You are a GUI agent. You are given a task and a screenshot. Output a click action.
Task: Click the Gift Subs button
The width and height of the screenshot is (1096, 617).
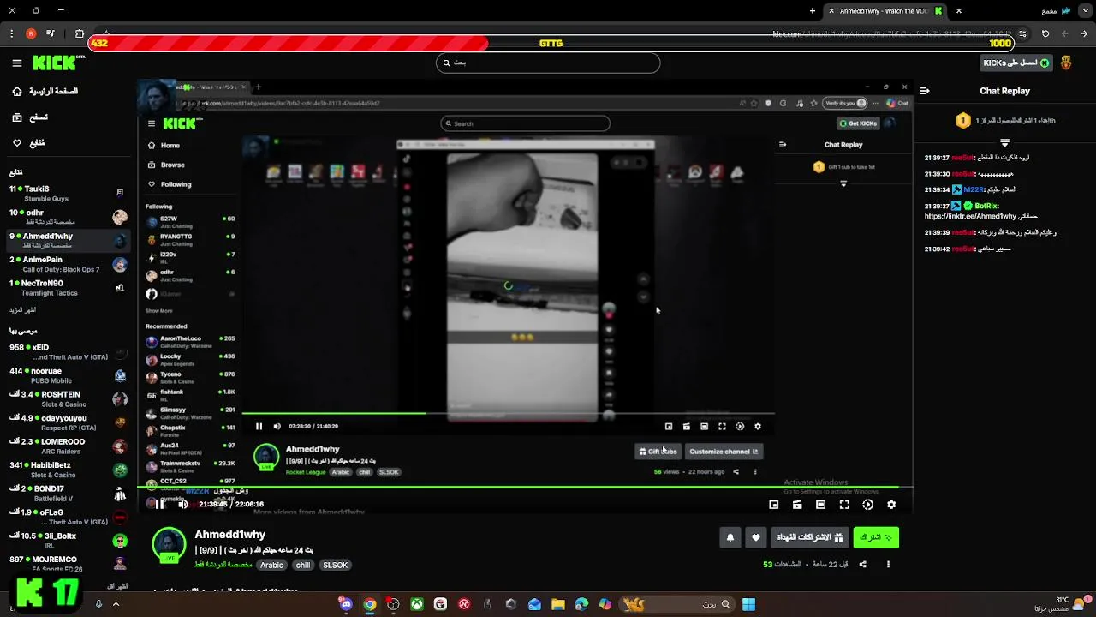[809, 537]
